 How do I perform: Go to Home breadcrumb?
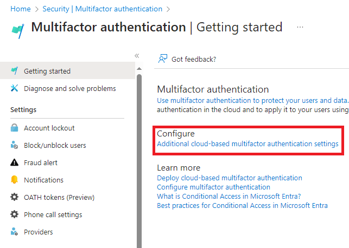(21, 9)
